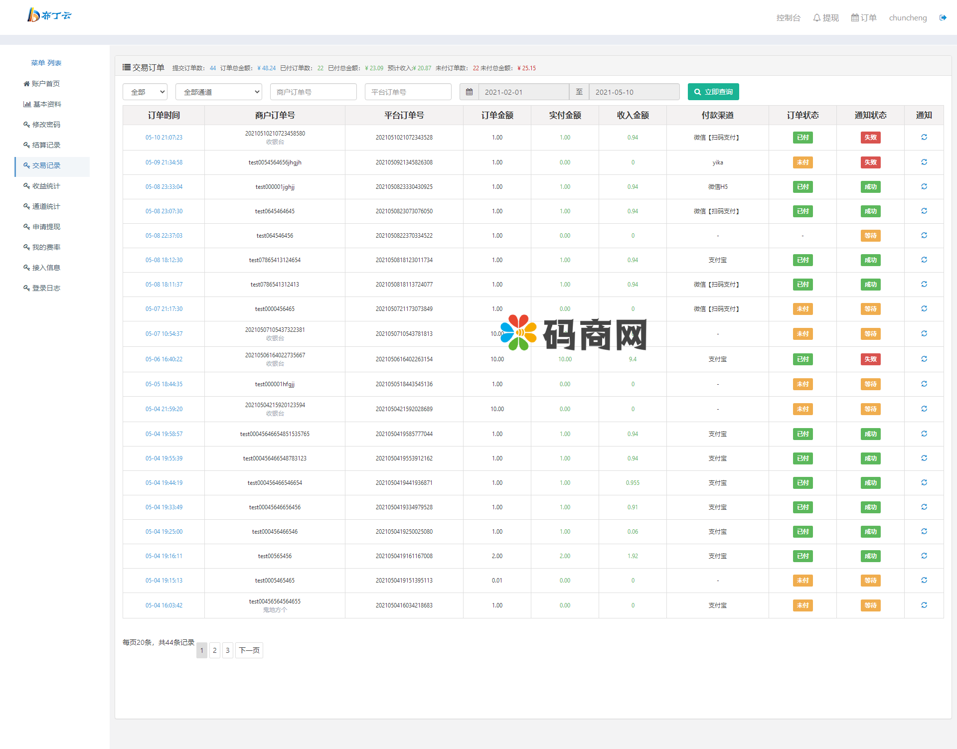
Task: Click the logout icon in top header
Action: [943, 18]
